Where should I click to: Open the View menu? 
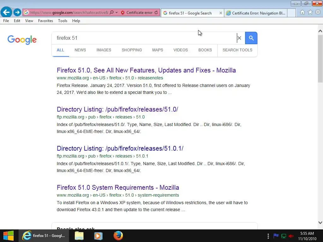[x=29, y=21]
